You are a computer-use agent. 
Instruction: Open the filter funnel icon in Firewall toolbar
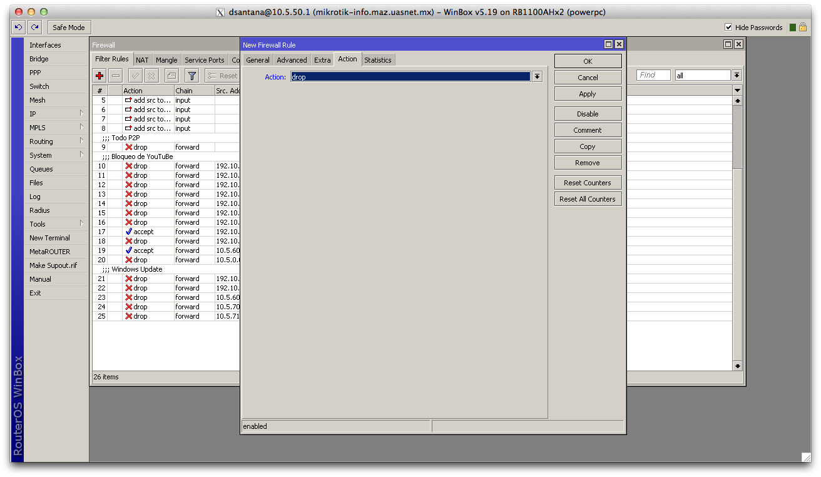tap(192, 76)
